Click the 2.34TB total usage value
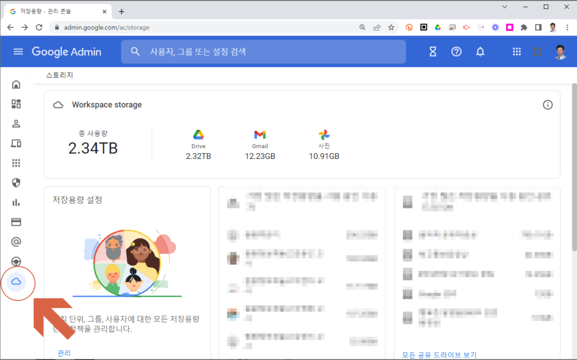The image size is (577, 360). [x=93, y=148]
